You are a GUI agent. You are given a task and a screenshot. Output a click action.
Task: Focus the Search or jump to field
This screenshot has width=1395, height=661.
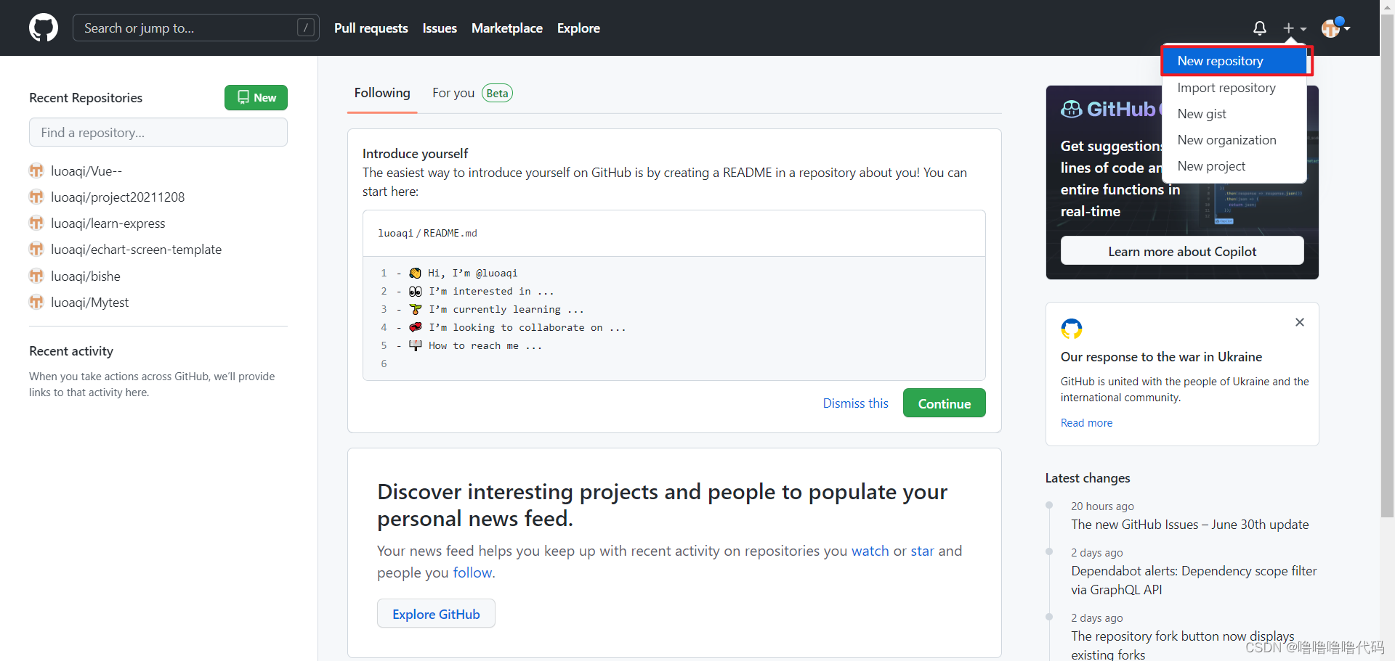click(196, 28)
